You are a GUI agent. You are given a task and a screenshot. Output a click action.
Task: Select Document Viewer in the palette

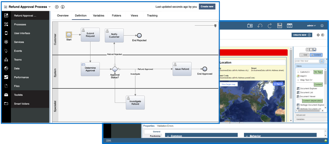pos(306,97)
